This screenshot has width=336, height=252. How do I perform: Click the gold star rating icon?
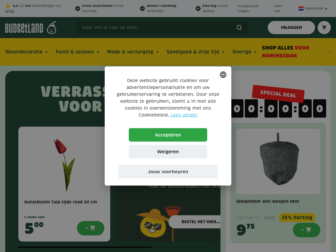pyautogui.click(x=8, y=6)
